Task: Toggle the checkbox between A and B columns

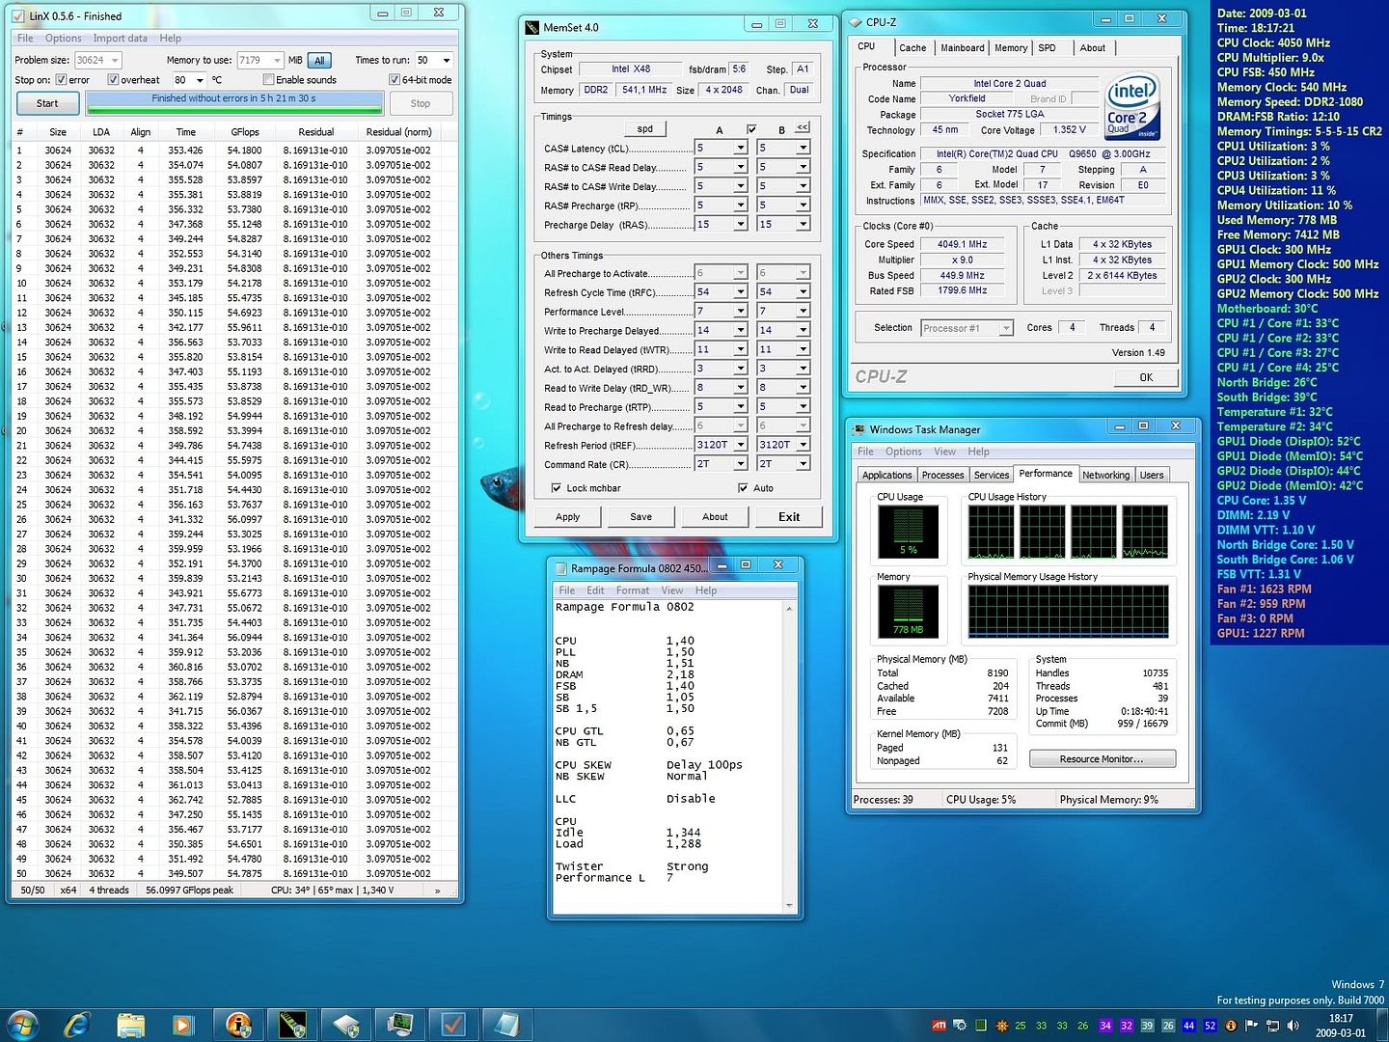Action: pos(751,129)
